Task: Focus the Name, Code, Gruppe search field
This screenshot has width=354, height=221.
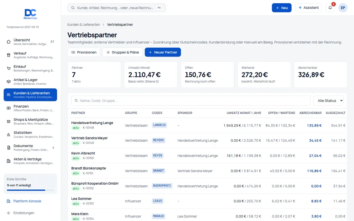Action: tap(191, 101)
